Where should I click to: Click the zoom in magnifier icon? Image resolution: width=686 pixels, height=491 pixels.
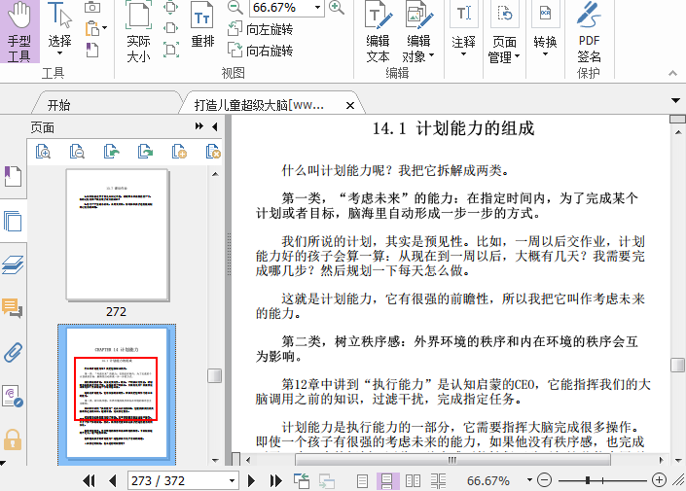coord(336,7)
